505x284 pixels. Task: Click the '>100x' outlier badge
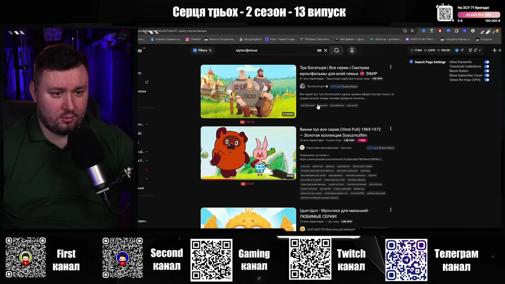[x=362, y=140]
